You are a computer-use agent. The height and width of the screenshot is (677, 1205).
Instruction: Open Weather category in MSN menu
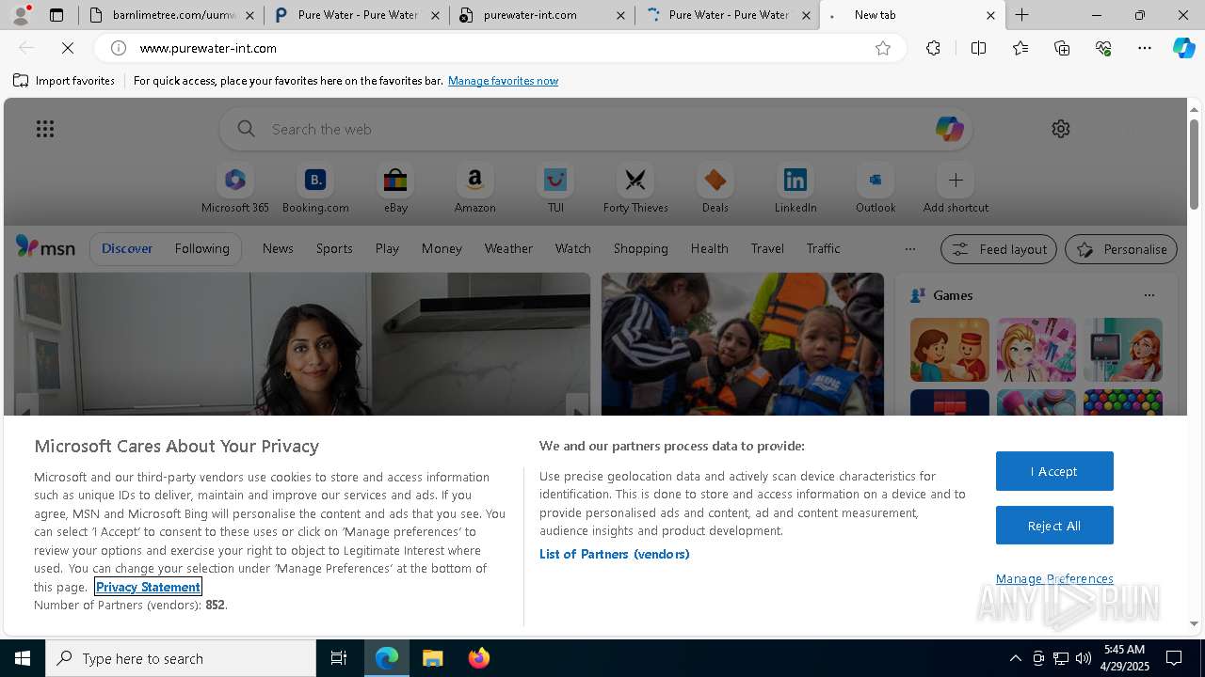pos(508,248)
